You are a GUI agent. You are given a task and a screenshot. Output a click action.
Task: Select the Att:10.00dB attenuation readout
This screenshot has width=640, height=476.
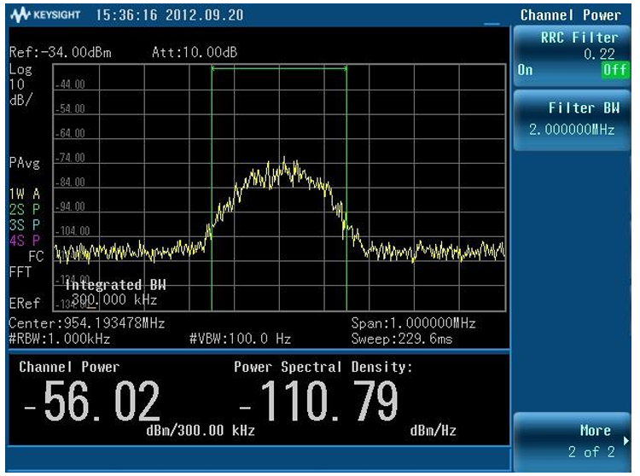point(195,53)
